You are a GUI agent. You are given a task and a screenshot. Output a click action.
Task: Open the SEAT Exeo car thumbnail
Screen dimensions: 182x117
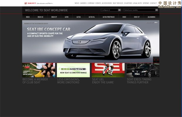[x=143, y=70]
